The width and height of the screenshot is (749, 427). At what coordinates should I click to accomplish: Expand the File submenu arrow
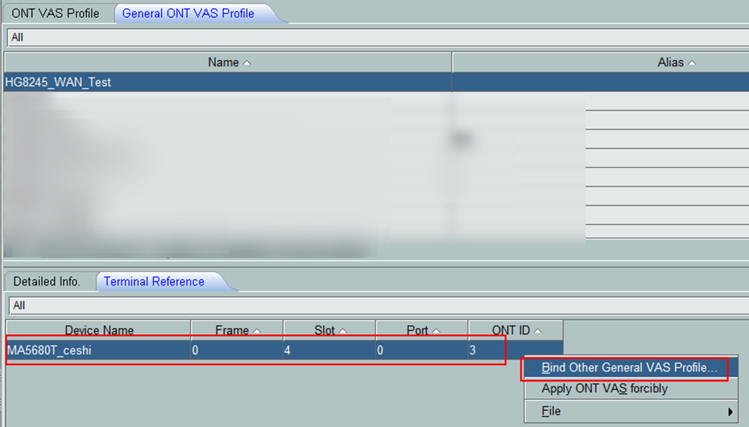click(730, 412)
